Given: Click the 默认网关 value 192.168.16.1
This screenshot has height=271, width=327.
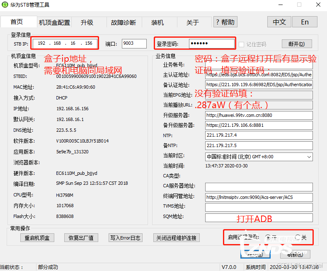Looking at the screenshot, I should pyautogui.click(x=70, y=119).
